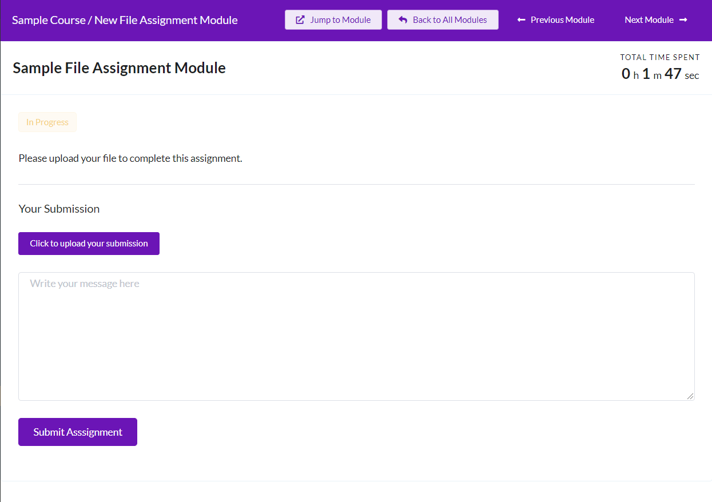The image size is (712, 502).
Task: Click the textarea resize handle
Action: pos(690,396)
